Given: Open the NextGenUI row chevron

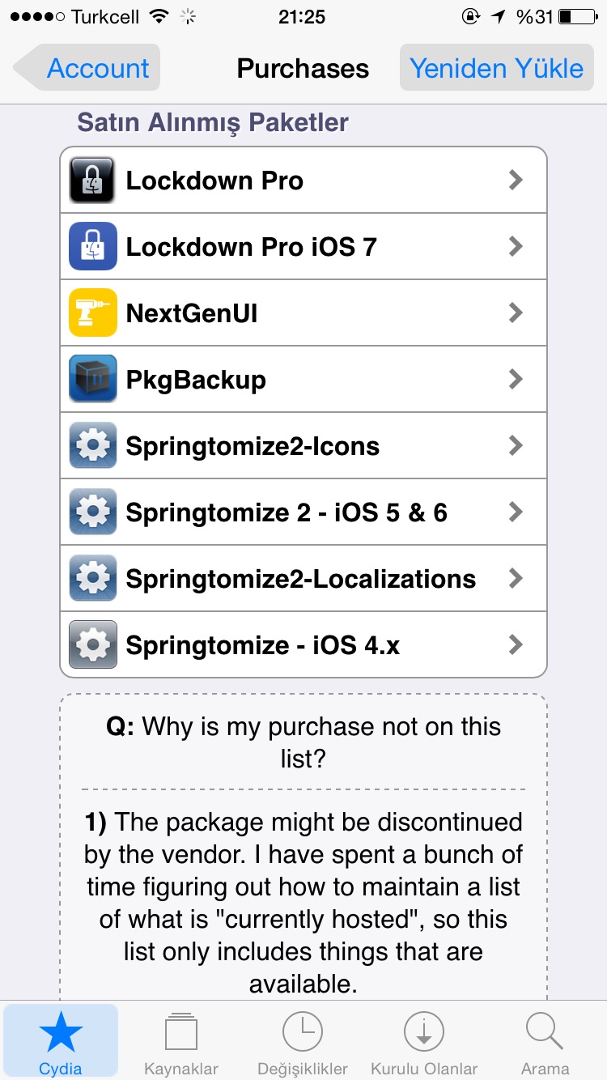Looking at the screenshot, I should pyautogui.click(x=516, y=313).
